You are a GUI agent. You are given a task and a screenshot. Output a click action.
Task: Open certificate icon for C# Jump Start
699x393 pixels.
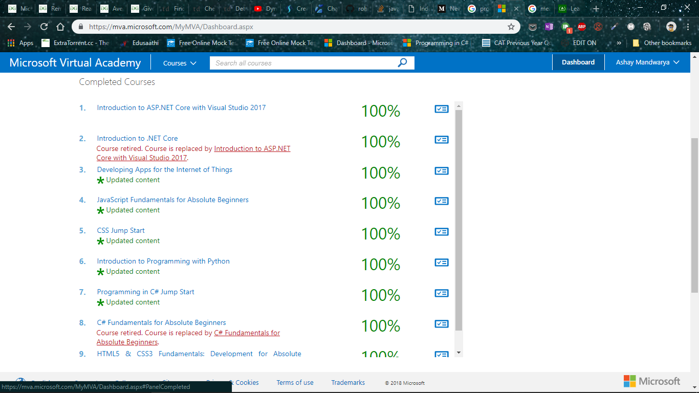(442, 293)
